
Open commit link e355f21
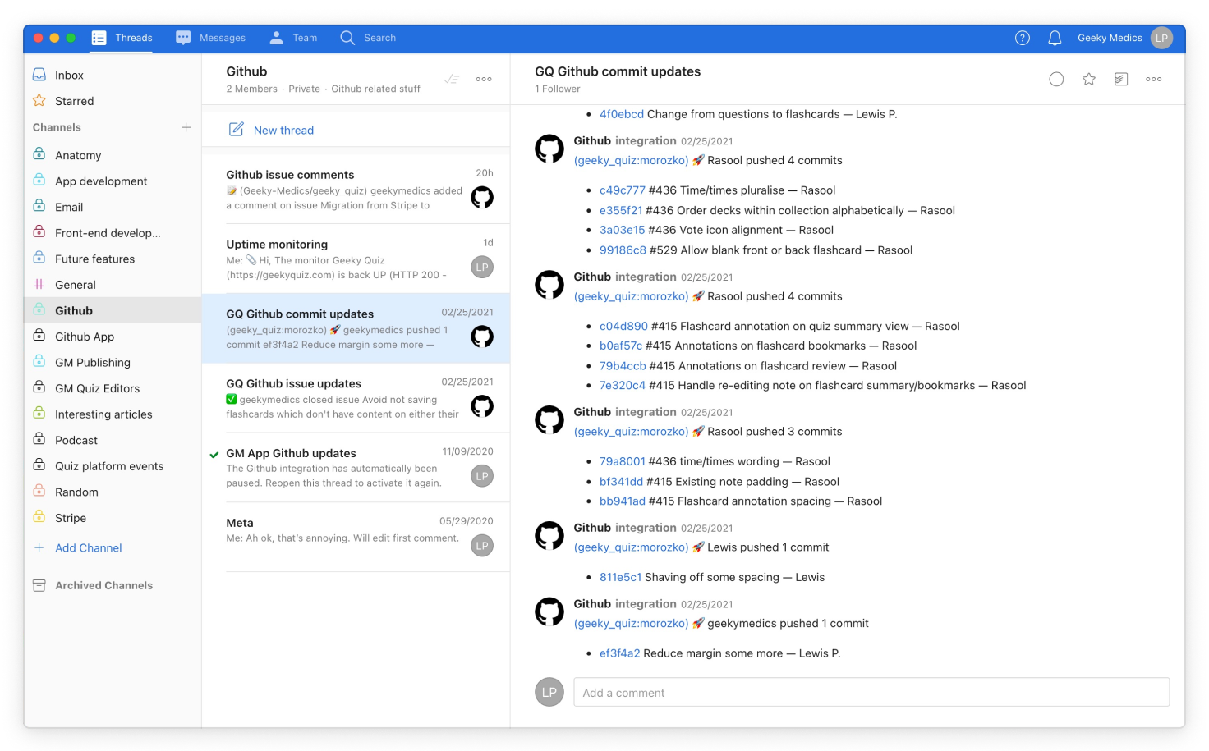coord(621,210)
